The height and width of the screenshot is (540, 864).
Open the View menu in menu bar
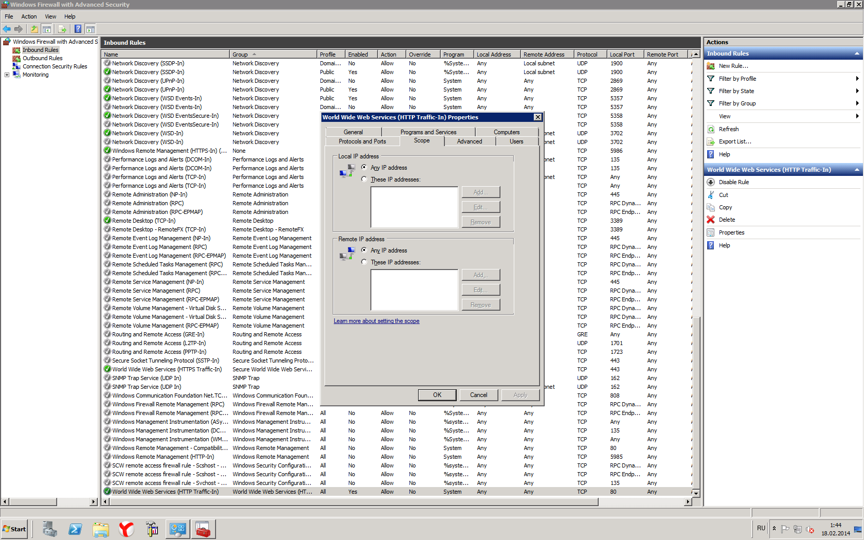[x=50, y=16]
